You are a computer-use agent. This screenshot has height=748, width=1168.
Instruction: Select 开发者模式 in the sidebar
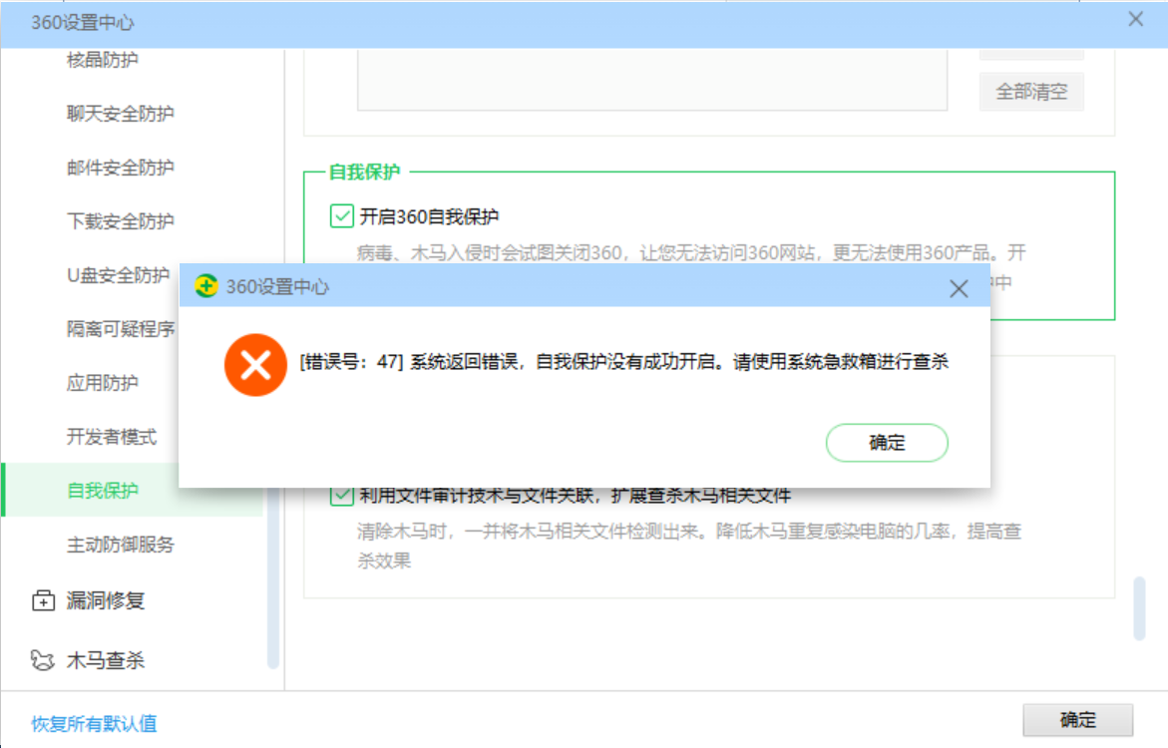tap(112, 437)
